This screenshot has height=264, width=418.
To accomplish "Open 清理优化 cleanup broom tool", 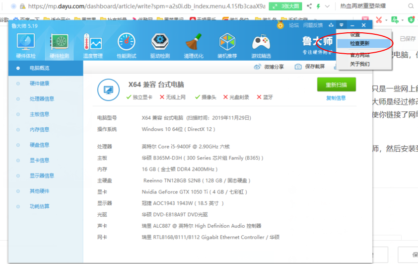I will click(194, 46).
